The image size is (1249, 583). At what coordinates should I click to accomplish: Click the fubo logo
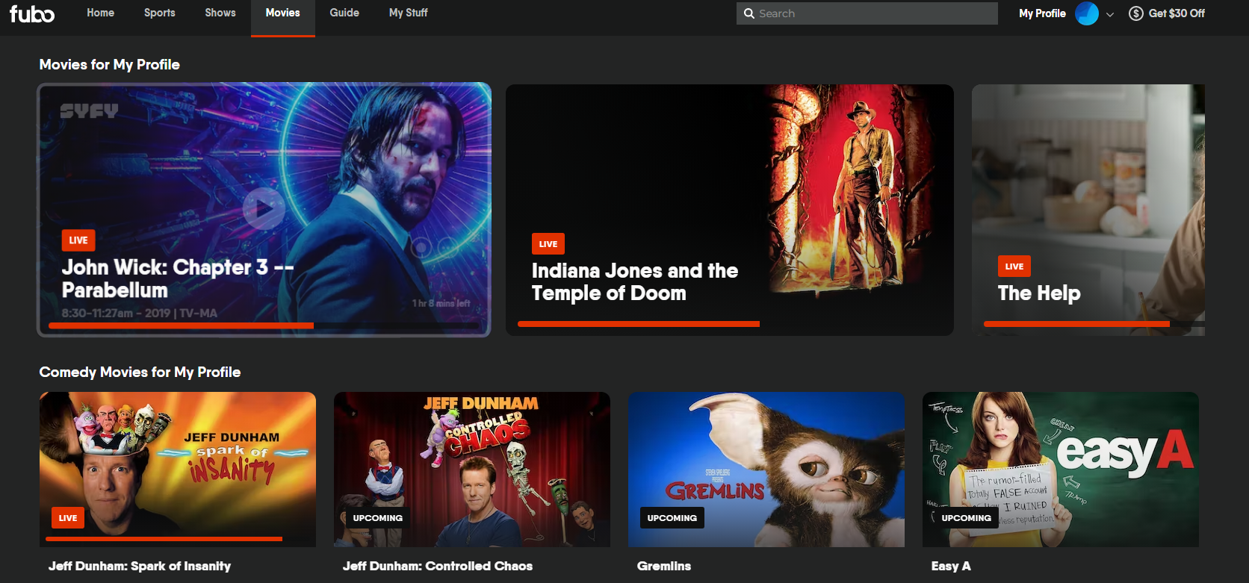point(32,13)
